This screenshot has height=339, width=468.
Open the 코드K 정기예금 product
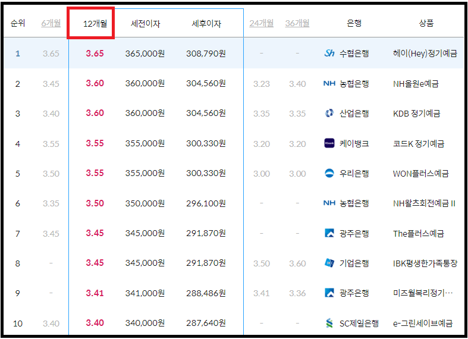pos(419,143)
